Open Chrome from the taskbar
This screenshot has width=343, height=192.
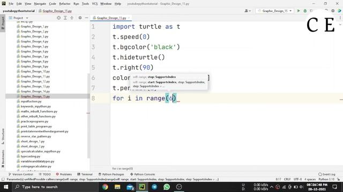105,187
